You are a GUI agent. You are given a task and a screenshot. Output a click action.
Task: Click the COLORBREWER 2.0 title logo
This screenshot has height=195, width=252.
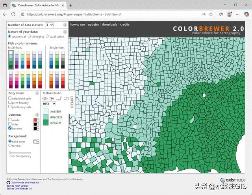(208, 29)
